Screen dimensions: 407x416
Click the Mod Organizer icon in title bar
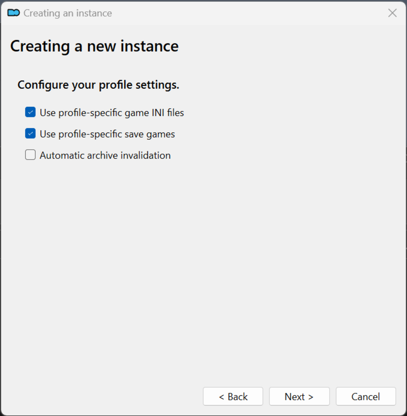[13, 13]
